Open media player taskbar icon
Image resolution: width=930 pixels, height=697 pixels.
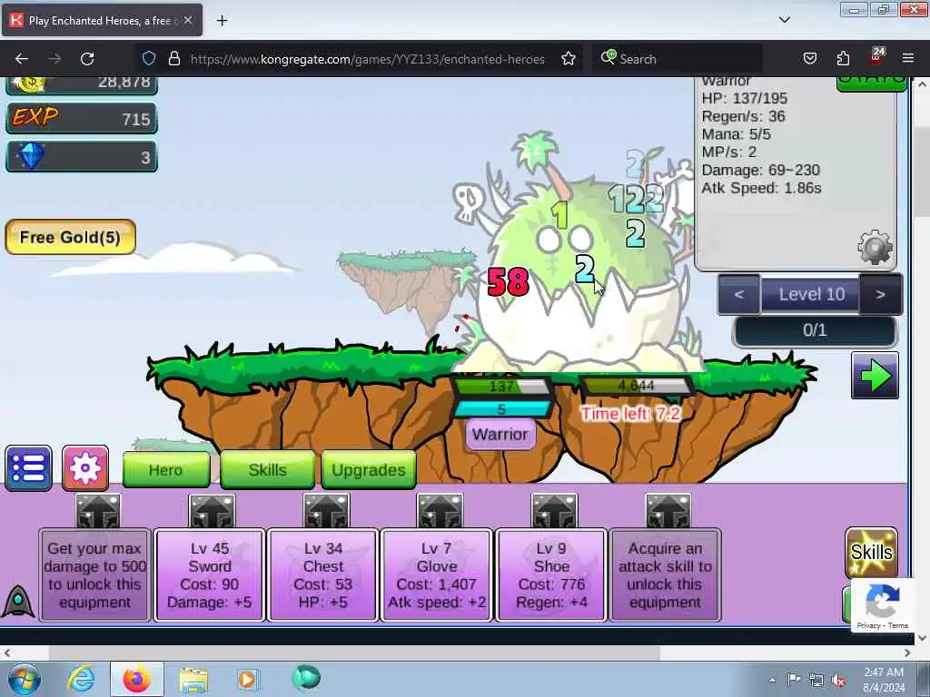coord(247,679)
